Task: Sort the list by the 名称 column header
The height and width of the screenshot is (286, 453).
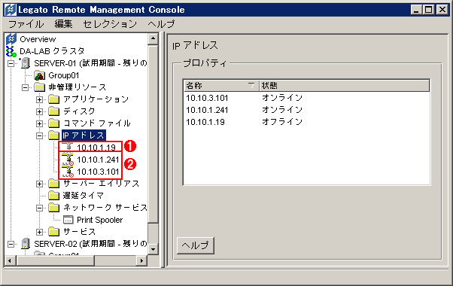Action: pos(221,86)
